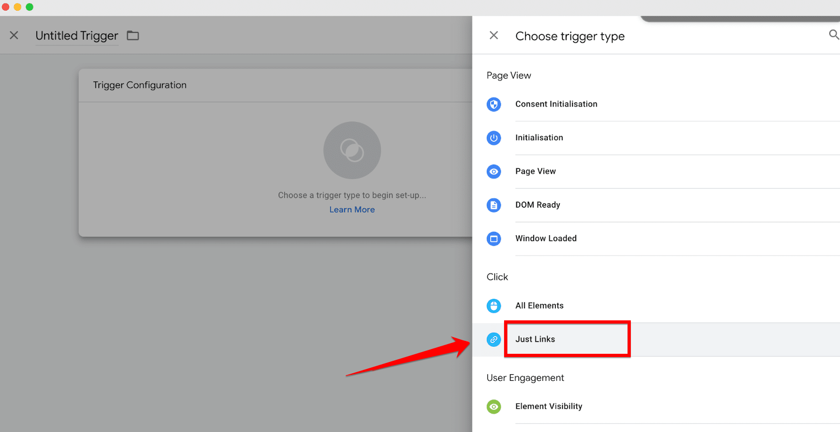This screenshot has height=432, width=840.
Task: Close the Untitled Trigger editor
Action: (14, 36)
